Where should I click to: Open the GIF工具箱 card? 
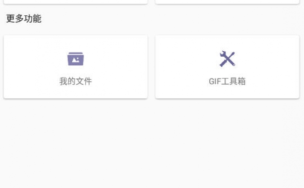(227, 67)
